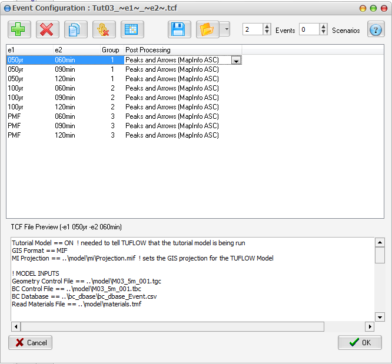Expand the dropdown arrow beside folder button
This screenshot has height=364, width=392.
224,29
